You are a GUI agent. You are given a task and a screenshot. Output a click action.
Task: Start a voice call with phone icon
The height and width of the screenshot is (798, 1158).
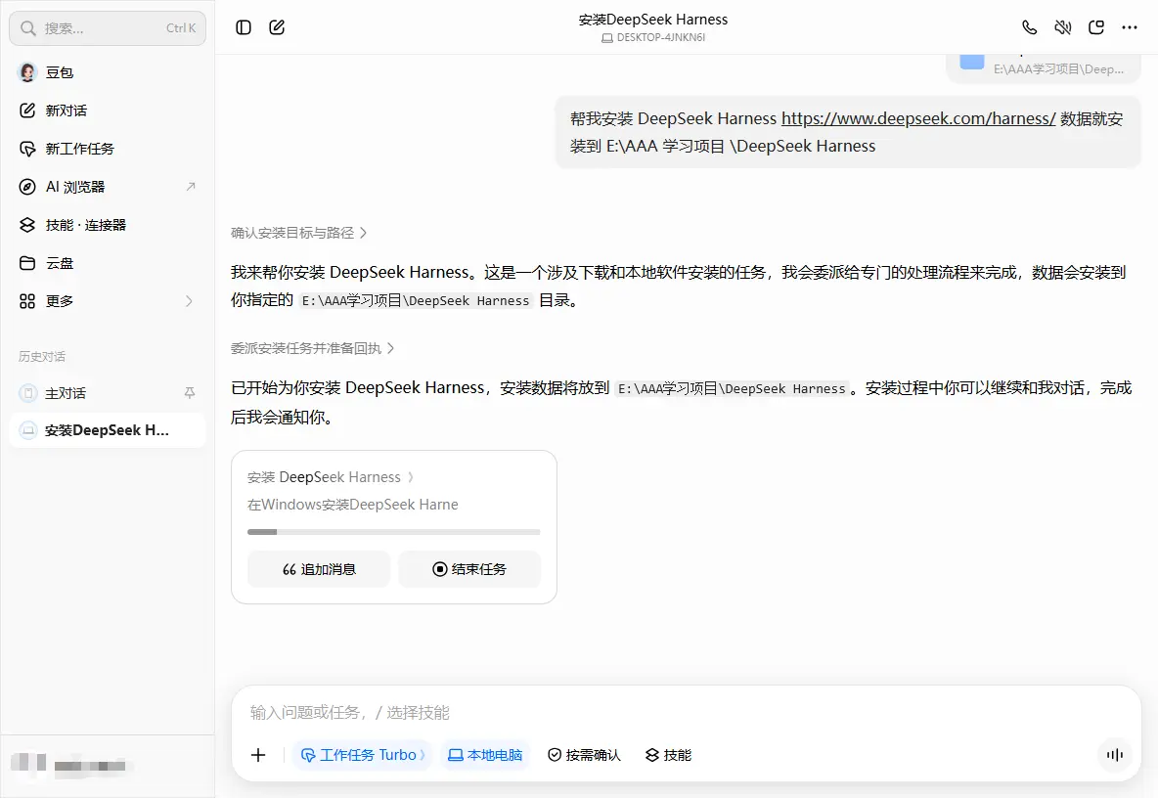1030,27
